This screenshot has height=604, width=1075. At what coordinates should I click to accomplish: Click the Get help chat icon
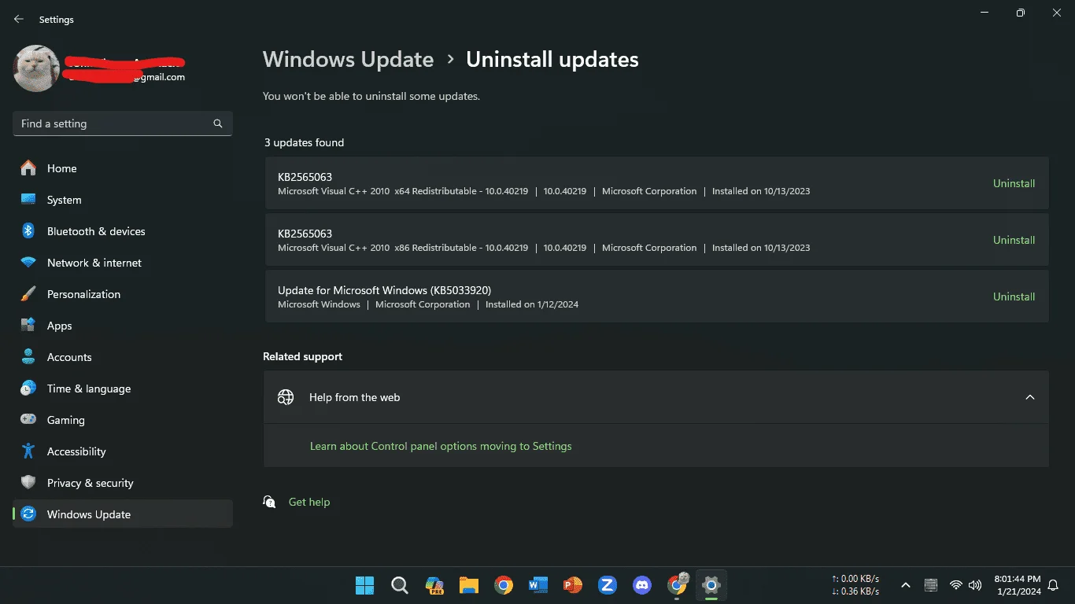tap(270, 502)
